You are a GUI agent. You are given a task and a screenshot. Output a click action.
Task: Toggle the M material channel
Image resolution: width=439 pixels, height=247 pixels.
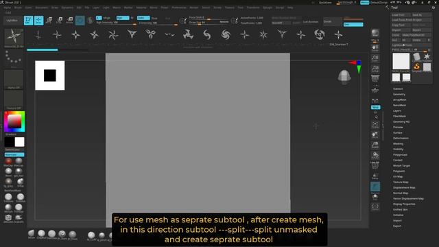[132, 18]
